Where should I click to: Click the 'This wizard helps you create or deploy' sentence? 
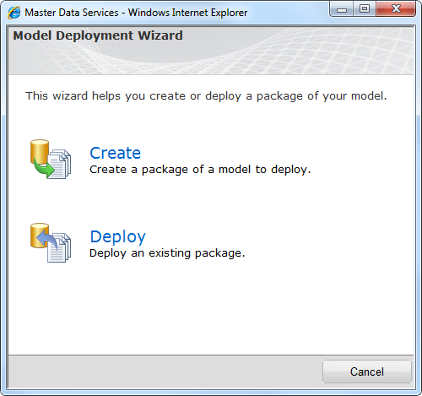(206, 96)
